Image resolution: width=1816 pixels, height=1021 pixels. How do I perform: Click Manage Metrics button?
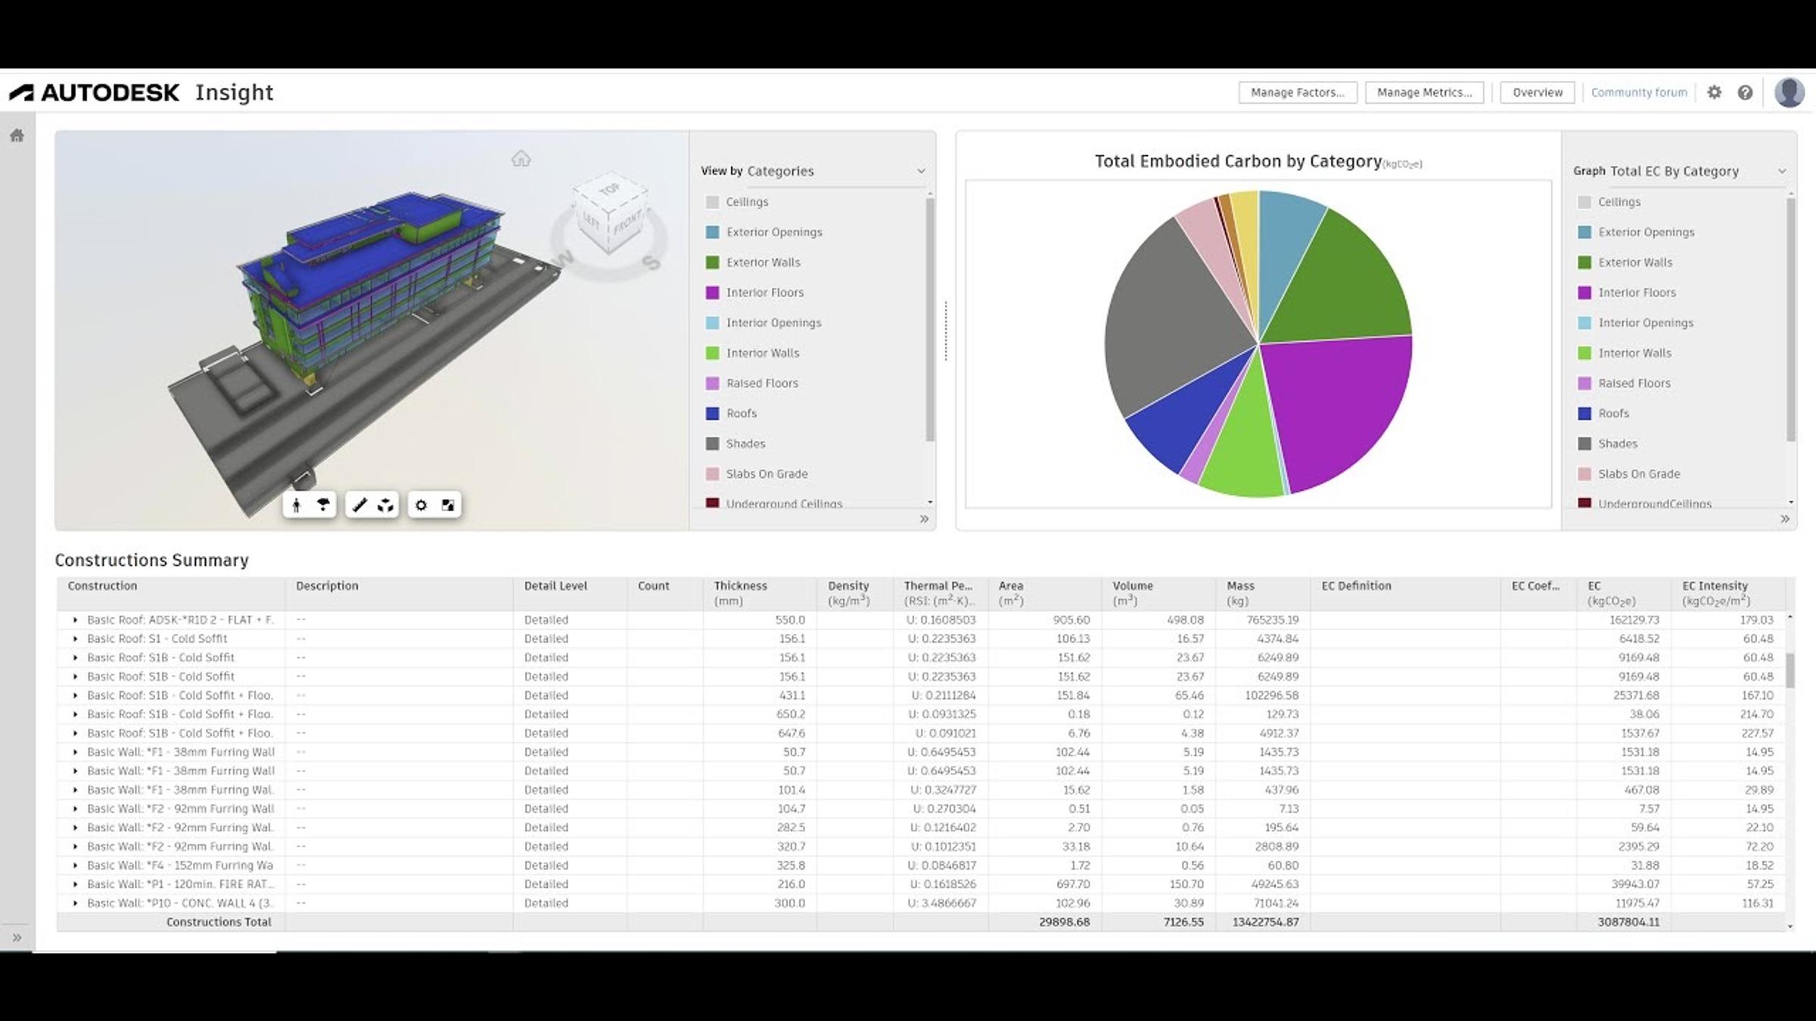click(x=1424, y=92)
